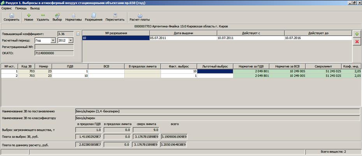This screenshot has height=156, width=362.
Task: Open the Разрешения (Permits) toolbar item
Action: point(93,17)
